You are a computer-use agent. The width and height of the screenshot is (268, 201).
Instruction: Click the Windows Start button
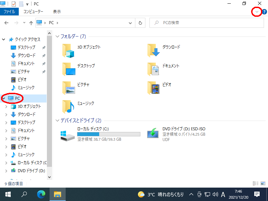[8, 194]
